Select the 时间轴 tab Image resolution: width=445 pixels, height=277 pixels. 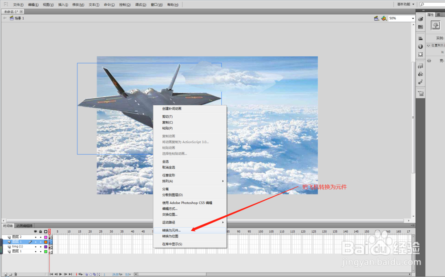(x=8, y=226)
